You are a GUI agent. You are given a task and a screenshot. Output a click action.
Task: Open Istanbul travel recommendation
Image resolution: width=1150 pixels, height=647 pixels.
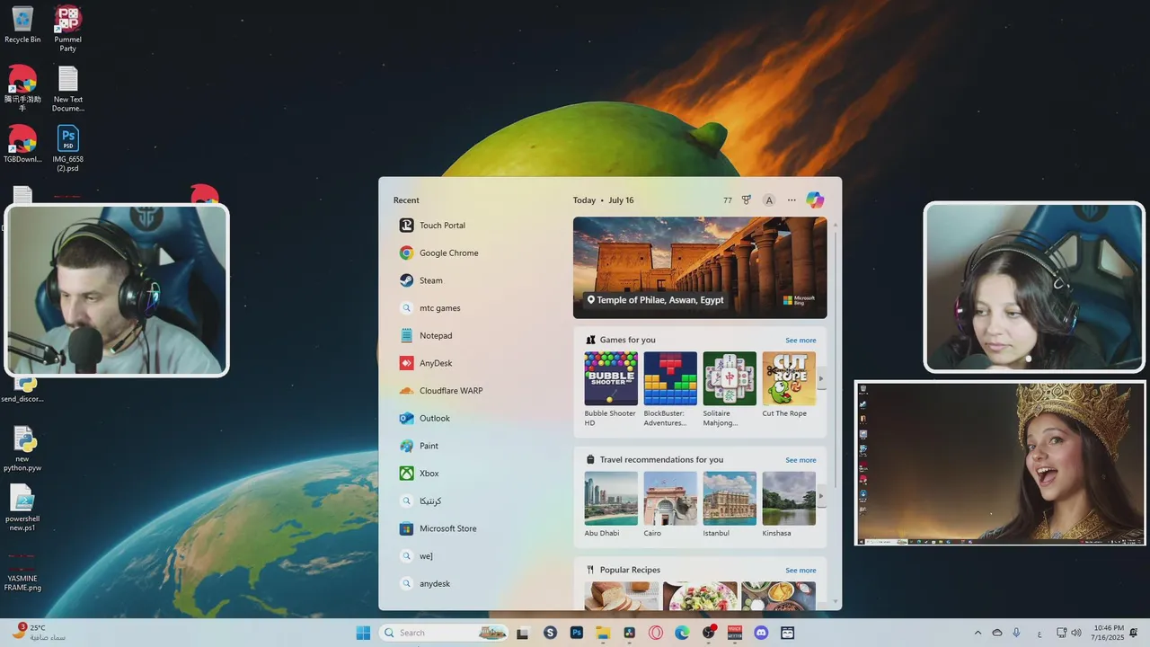click(x=730, y=504)
